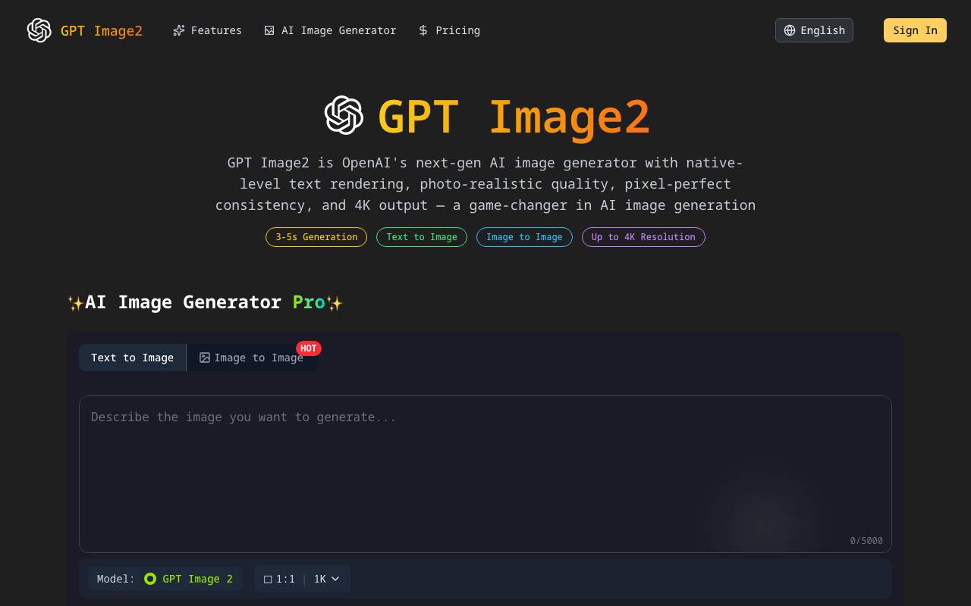Click the large GPT Image2 title text
The image size is (971, 606).
514,117
